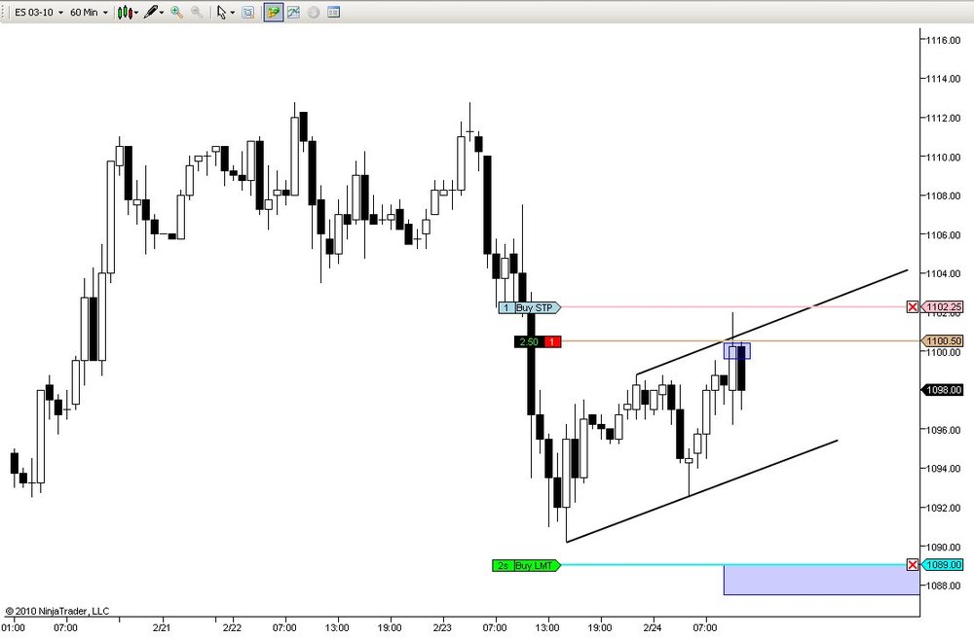Open the pencil drawing tools menu

pos(154,12)
